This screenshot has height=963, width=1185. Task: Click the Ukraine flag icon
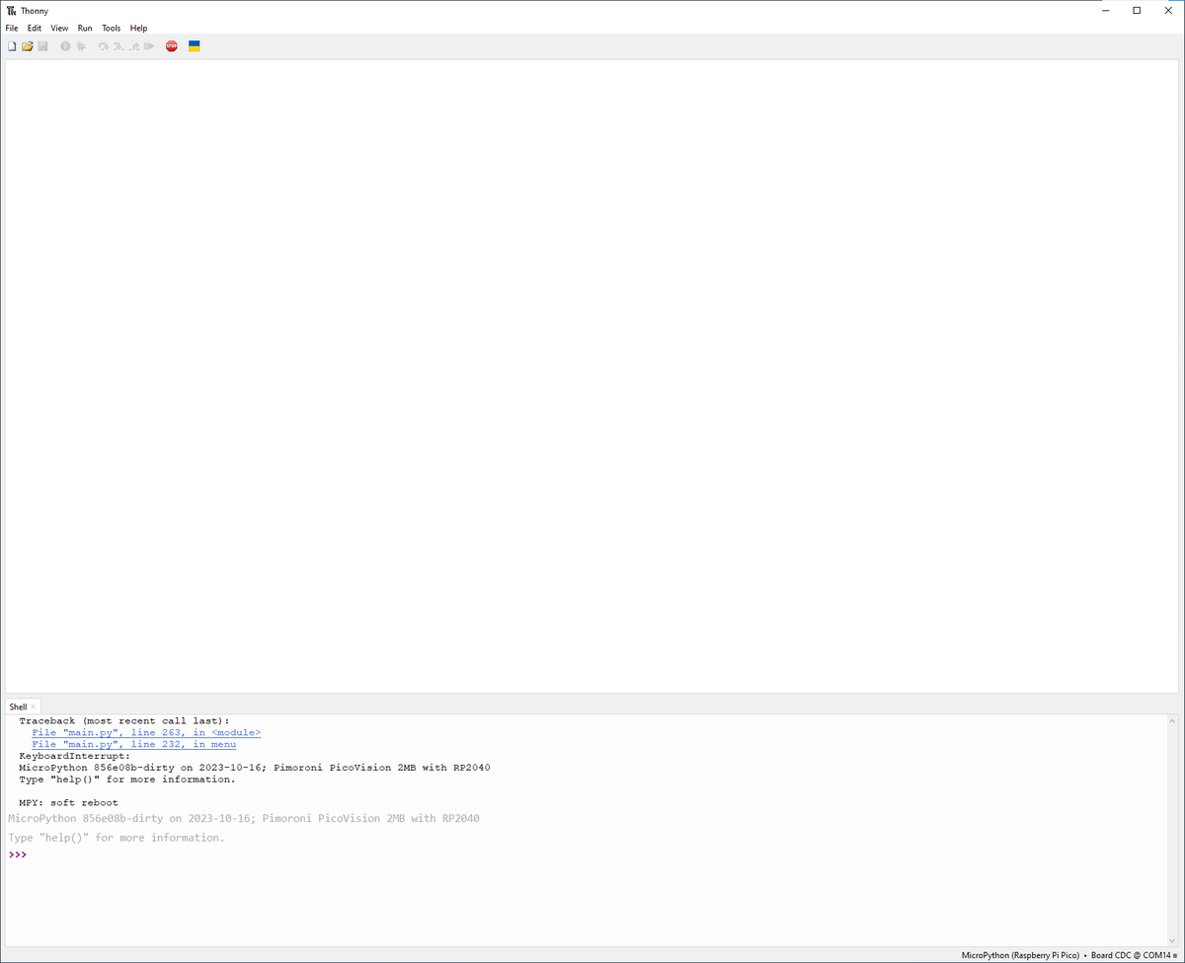click(195, 46)
